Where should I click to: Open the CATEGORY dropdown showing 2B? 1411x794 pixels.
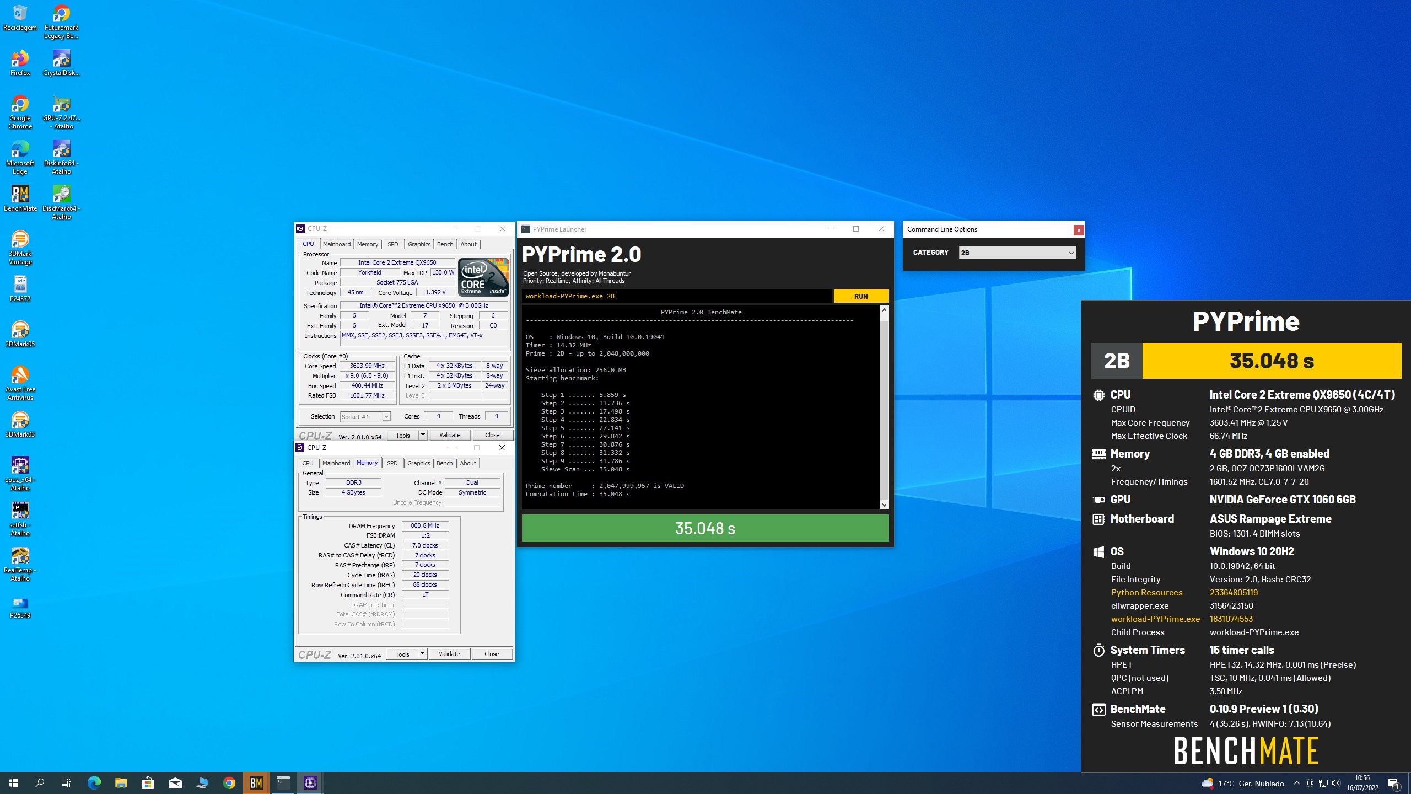coord(1017,253)
